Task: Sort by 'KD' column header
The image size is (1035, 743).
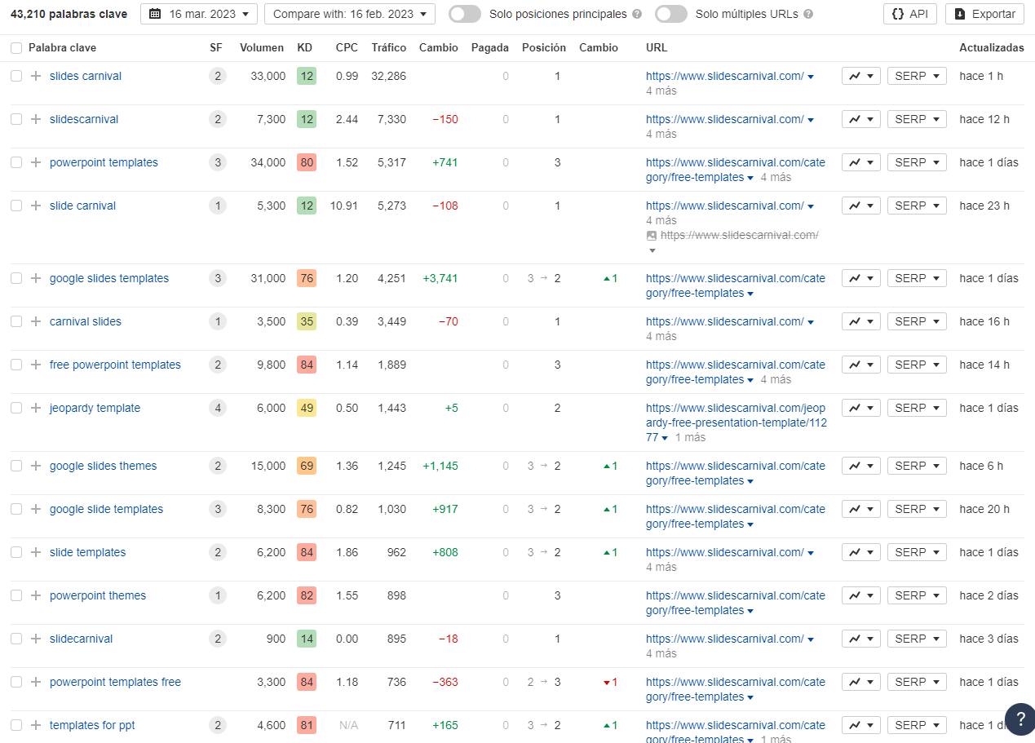Action: (304, 48)
